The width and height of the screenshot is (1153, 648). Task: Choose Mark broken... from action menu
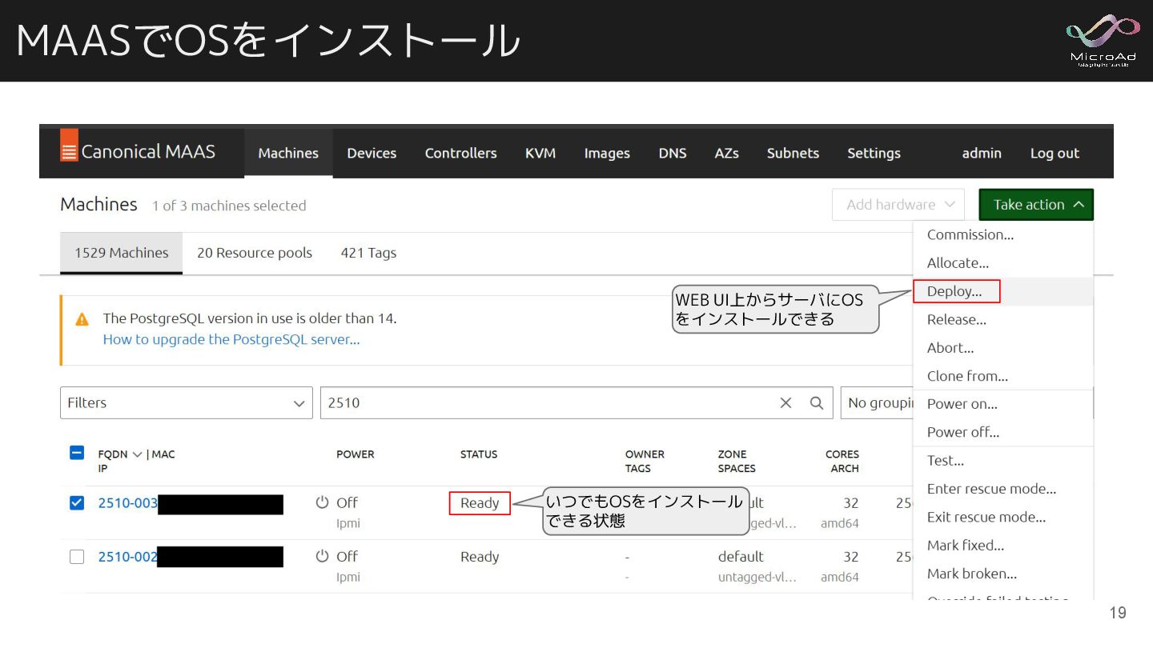point(1002,574)
